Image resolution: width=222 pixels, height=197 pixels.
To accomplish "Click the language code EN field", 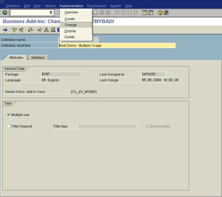I will 44,80.
